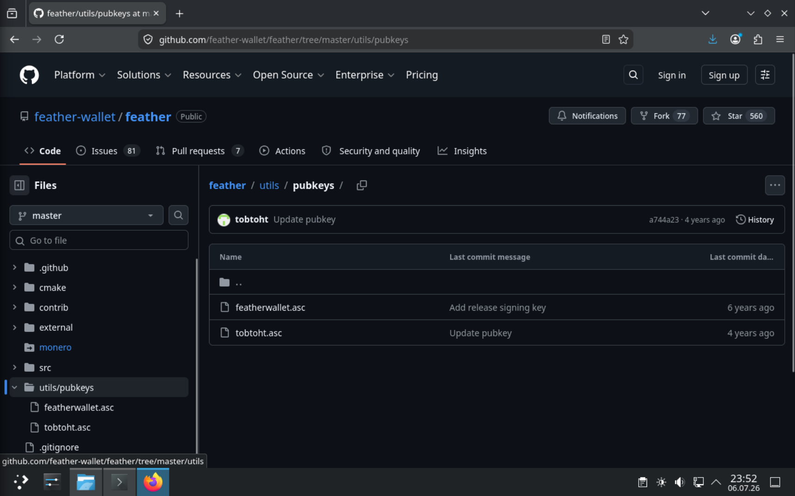The height and width of the screenshot is (496, 795).
Task: Click the Pricing link
Action: tap(422, 75)
